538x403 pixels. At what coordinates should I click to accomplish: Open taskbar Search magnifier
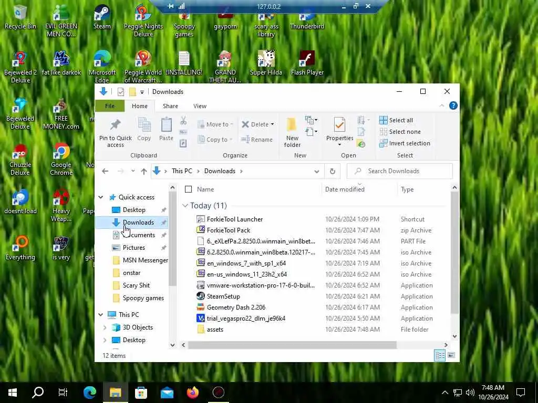(x=38, y=392)
